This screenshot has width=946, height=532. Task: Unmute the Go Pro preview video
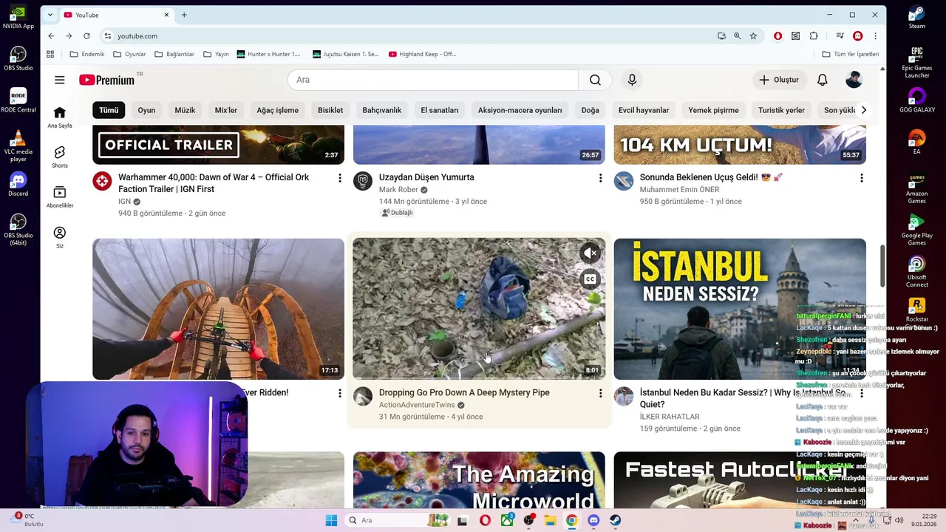[590, 253]
